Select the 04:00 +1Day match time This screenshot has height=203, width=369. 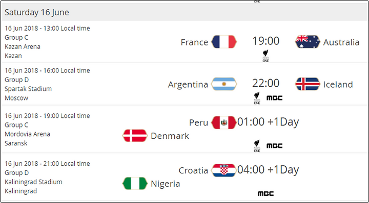268,170
